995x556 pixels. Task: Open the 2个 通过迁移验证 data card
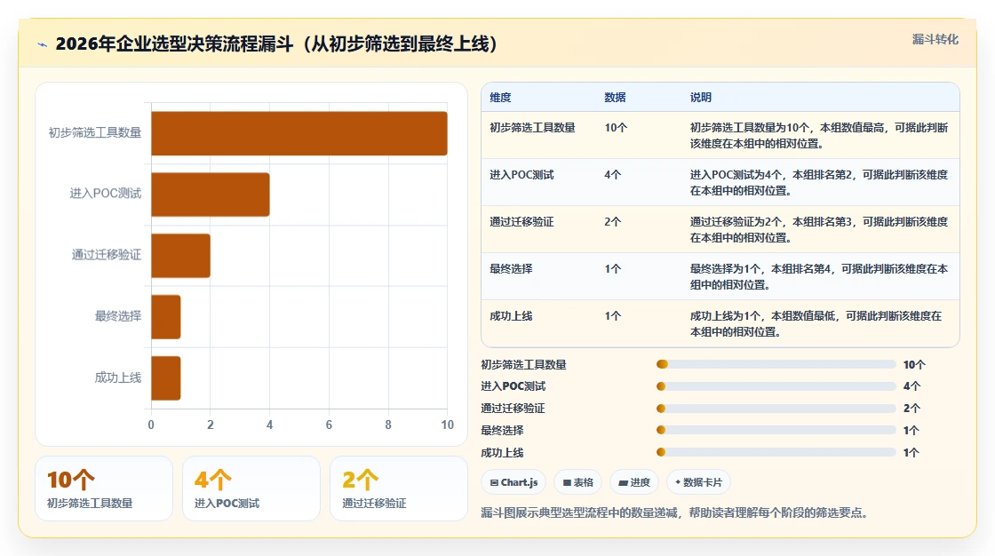pyautogui.click(x=399, y=488)
